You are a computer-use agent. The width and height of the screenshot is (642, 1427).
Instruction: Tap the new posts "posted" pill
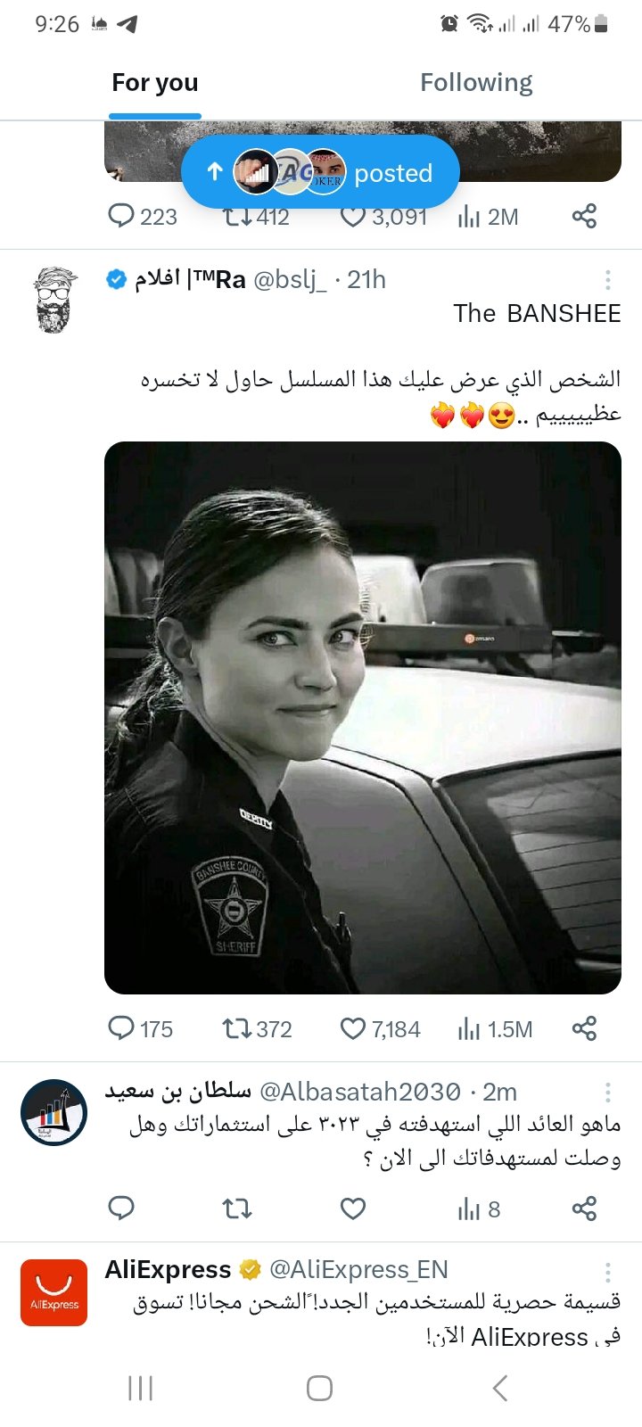pos(320,172)
